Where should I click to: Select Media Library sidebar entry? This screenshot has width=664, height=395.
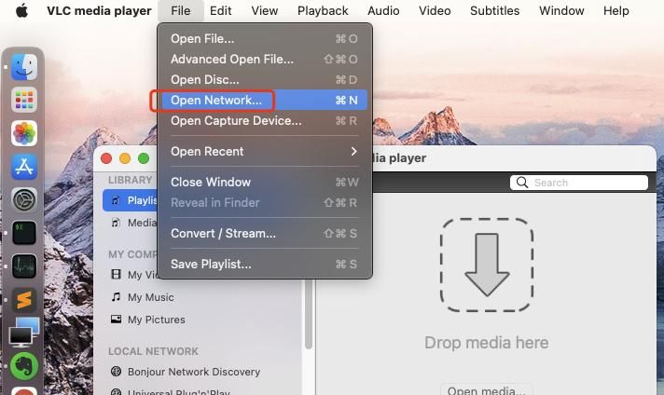pos(133,223)
